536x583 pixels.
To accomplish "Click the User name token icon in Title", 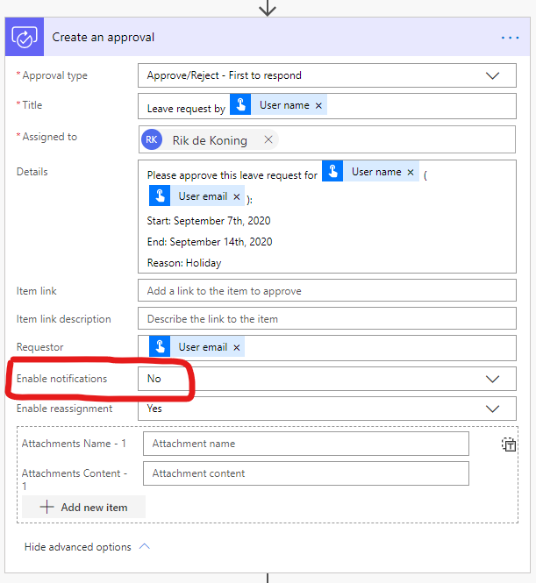I will tap(240, 104).
